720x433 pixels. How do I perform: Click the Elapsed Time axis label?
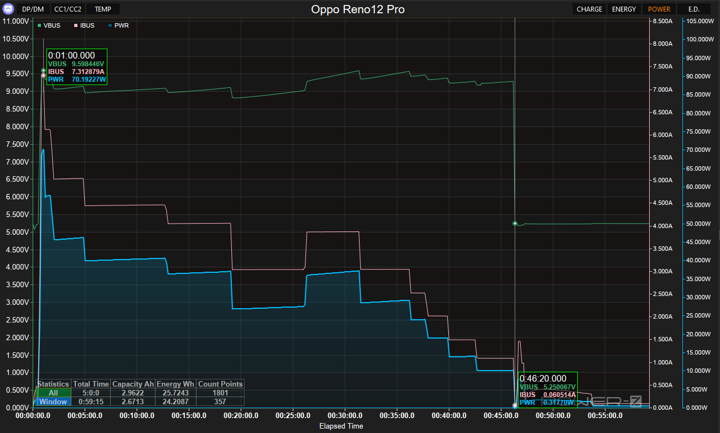341,426
